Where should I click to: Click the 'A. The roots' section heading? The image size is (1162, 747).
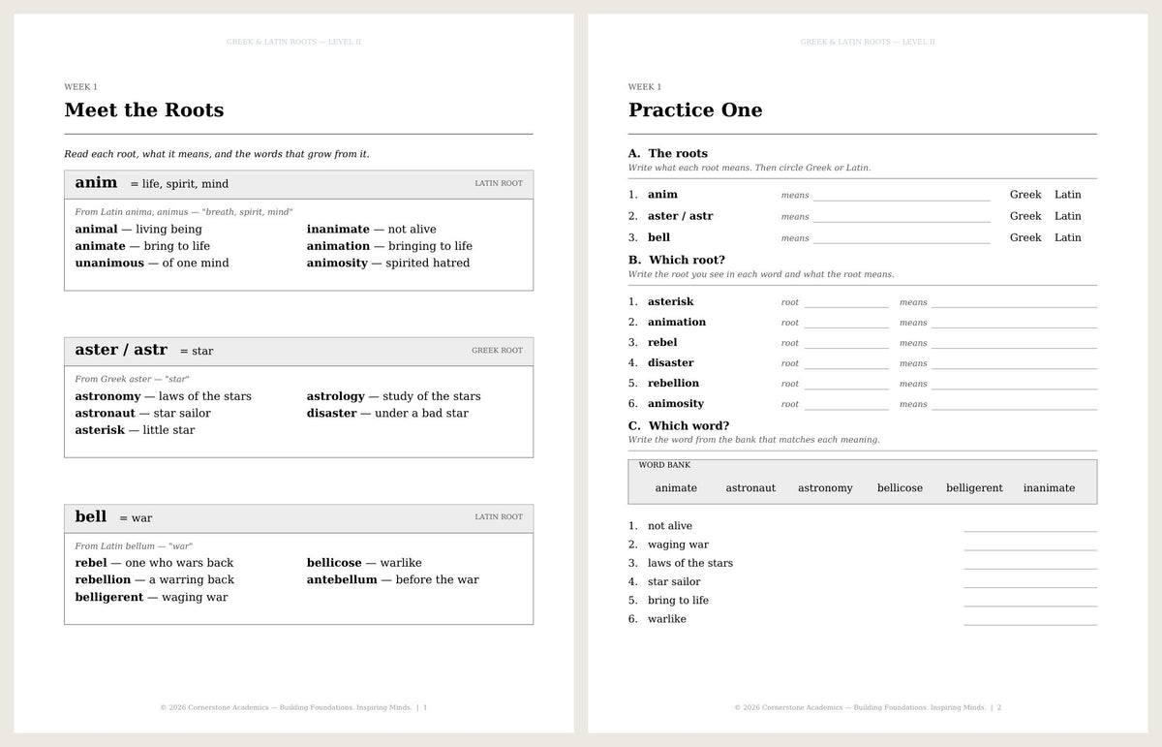(x=668, y=154)
